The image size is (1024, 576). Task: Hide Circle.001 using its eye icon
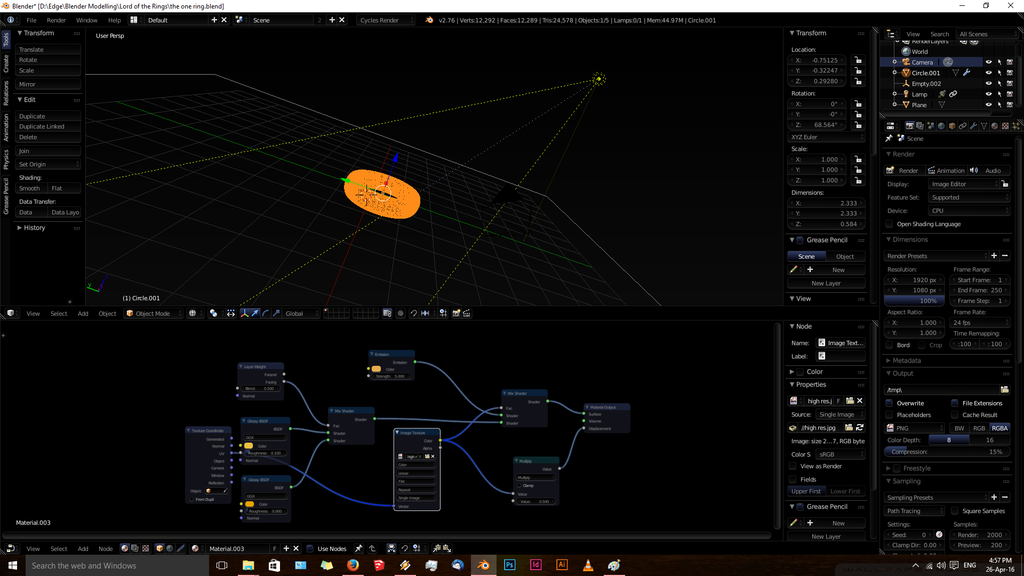coord(988,73)
